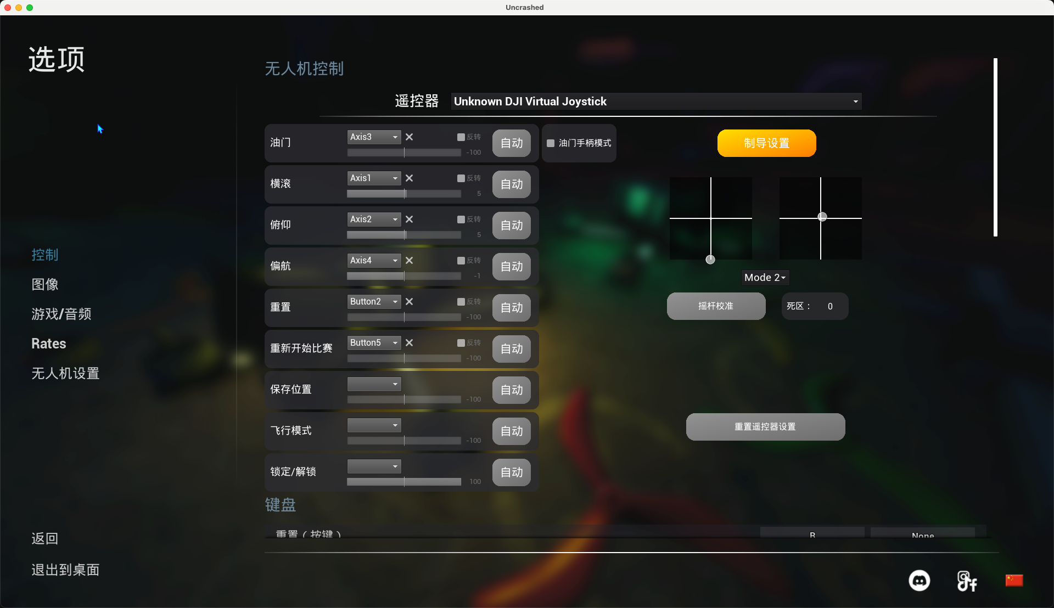The image size is (1054, 608).
Task: Click the orange 制导设置 button
Action: [x=766, y=143]
